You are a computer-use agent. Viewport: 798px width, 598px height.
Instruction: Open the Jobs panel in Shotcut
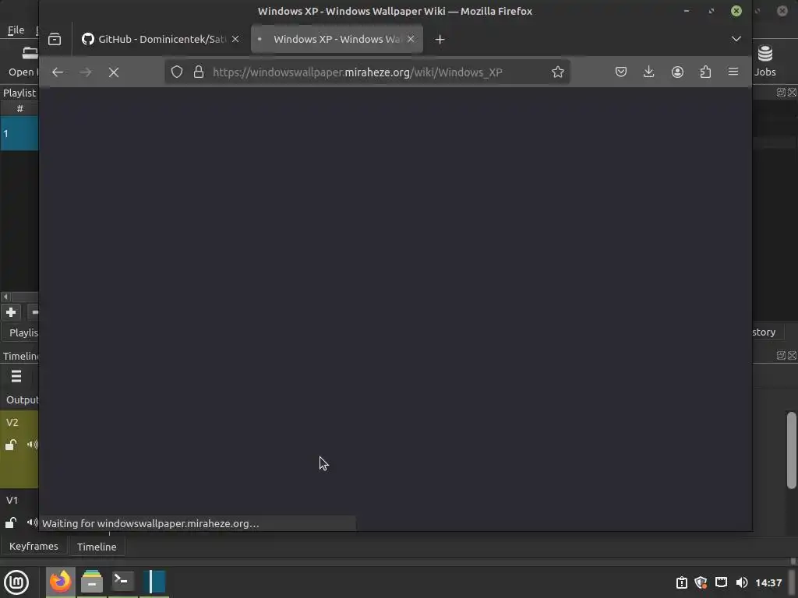(x=765, y=62)
